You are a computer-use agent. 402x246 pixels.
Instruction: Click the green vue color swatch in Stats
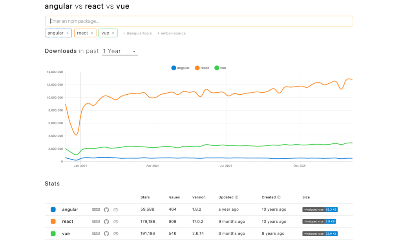tap(53, 233)
